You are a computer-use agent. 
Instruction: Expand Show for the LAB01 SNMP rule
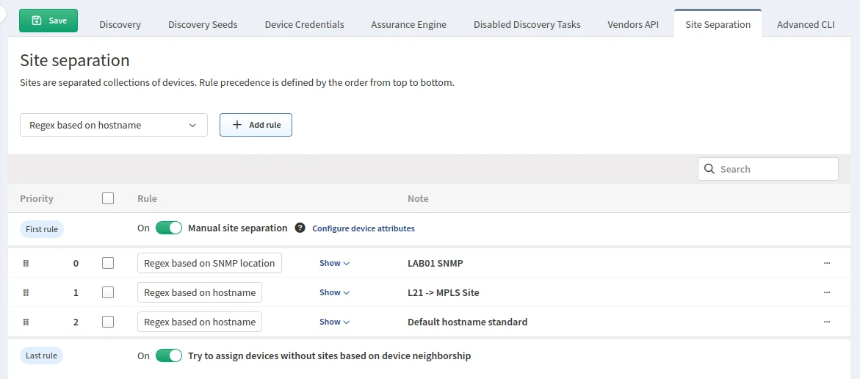click(x=334, y=263)
